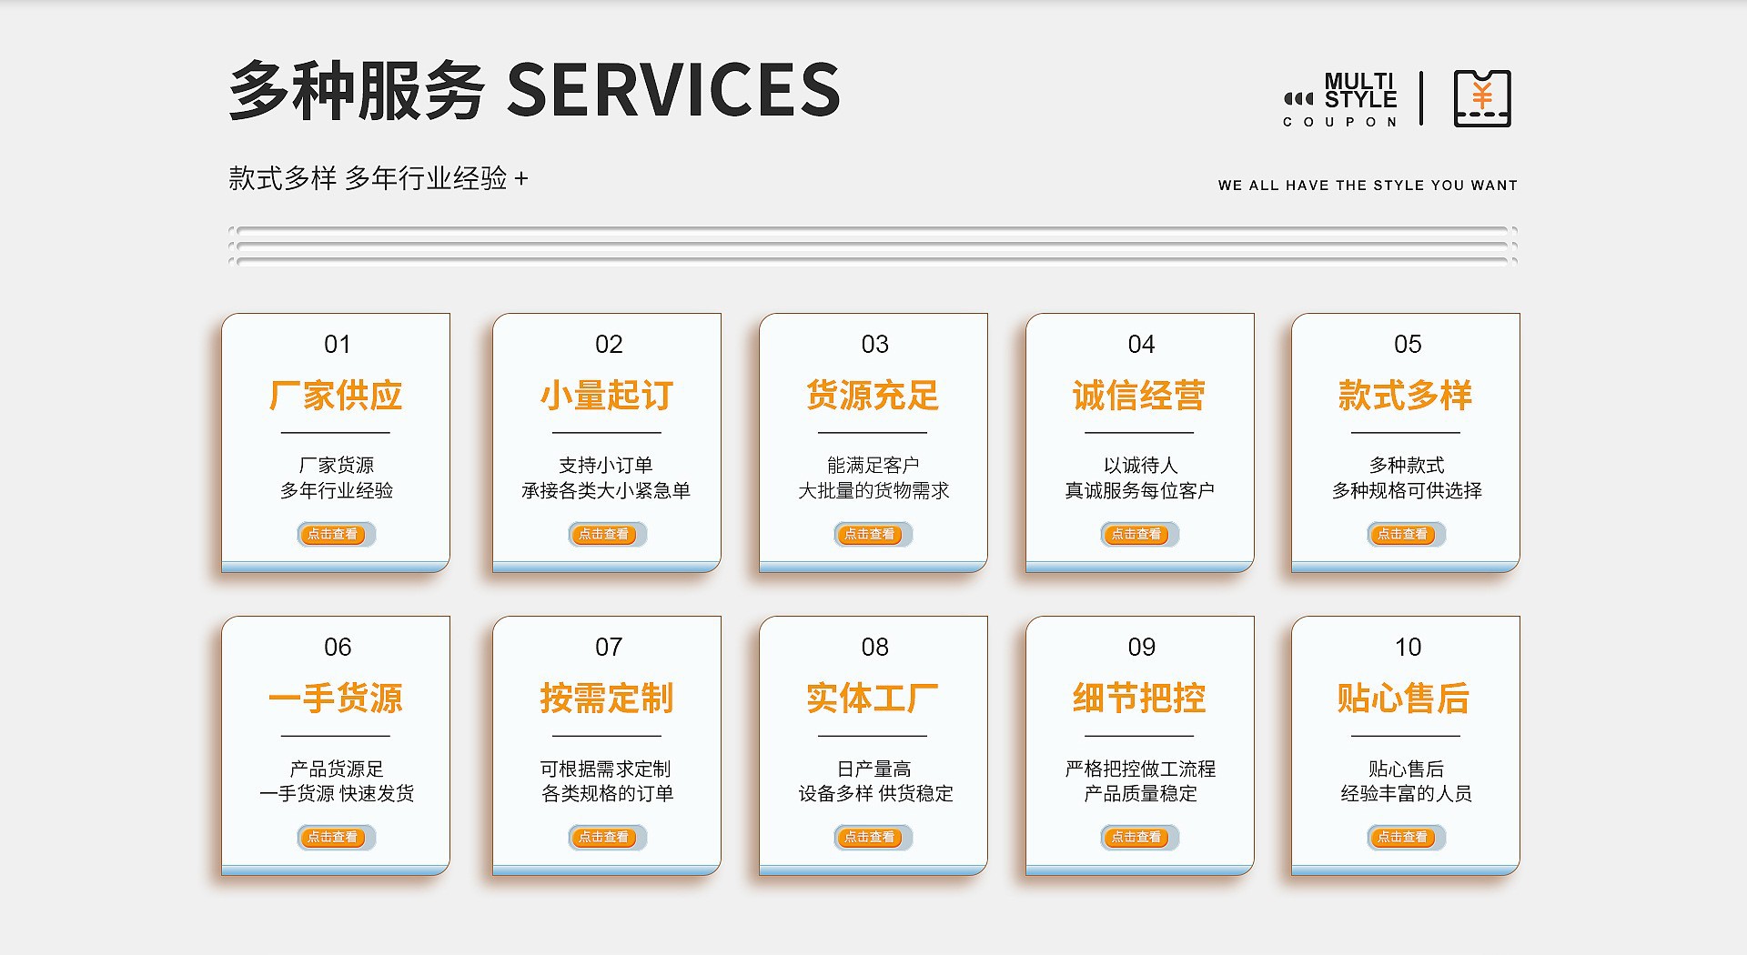Click the number 01 on first card
Image resolution: width=1747 pixels, height=955 pixels.
coord(338,345)
